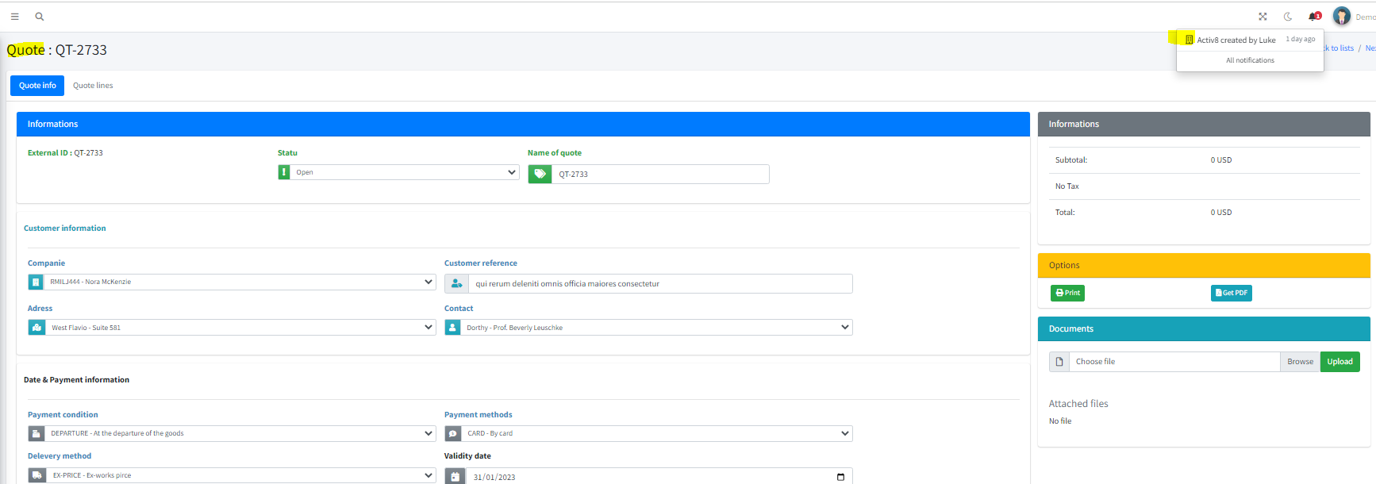The width and height of the screenshot is (1376, 484).
Task: Click the Browse button
Action: (1300, 362)
